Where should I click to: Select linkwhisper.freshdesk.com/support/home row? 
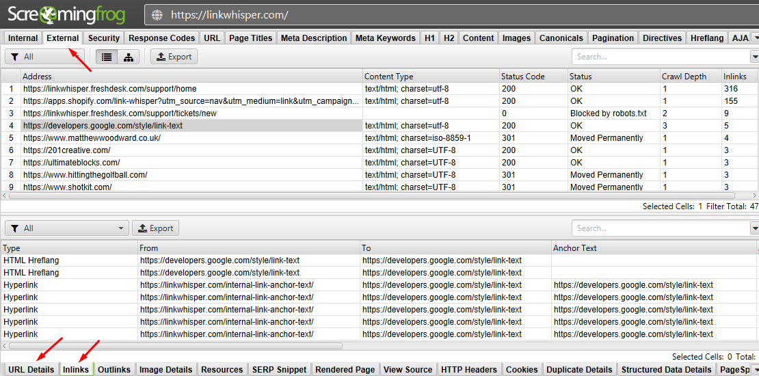tap(379, 89)
